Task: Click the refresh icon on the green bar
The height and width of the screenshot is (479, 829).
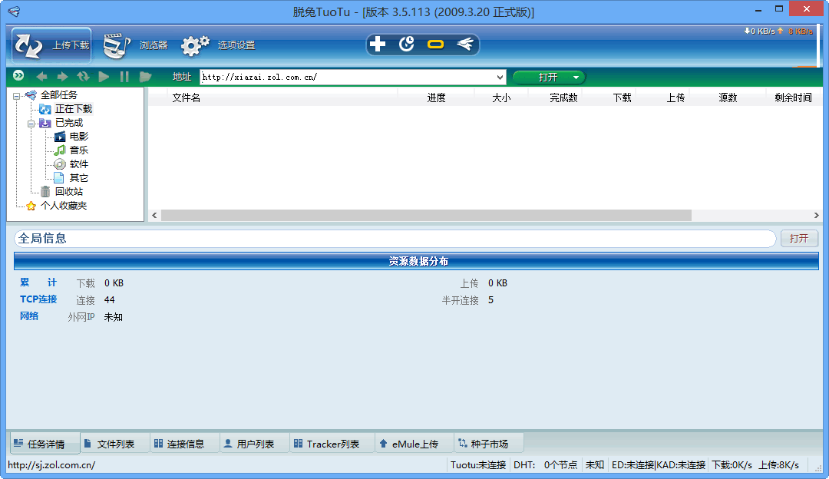Action: [83, 77]
